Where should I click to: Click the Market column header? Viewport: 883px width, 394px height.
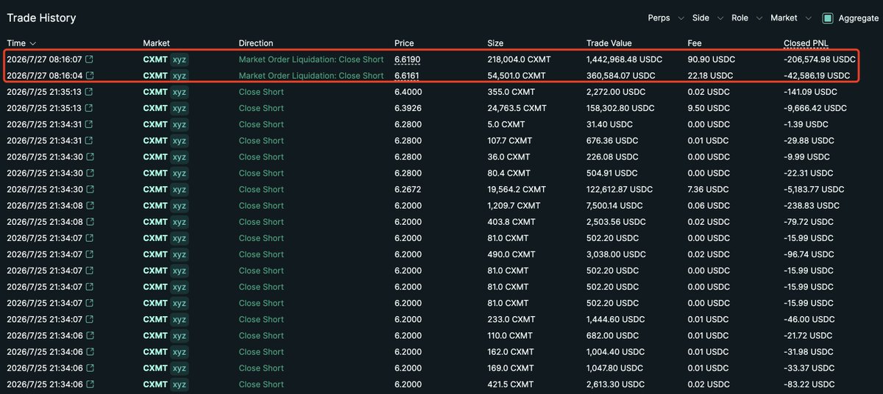pyautogui.click(x=156, y=43)
